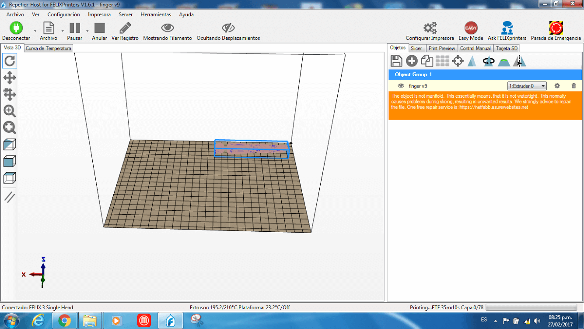Expand dropdown arrow beside Archivo toolbar button

[x=63, y=31]
